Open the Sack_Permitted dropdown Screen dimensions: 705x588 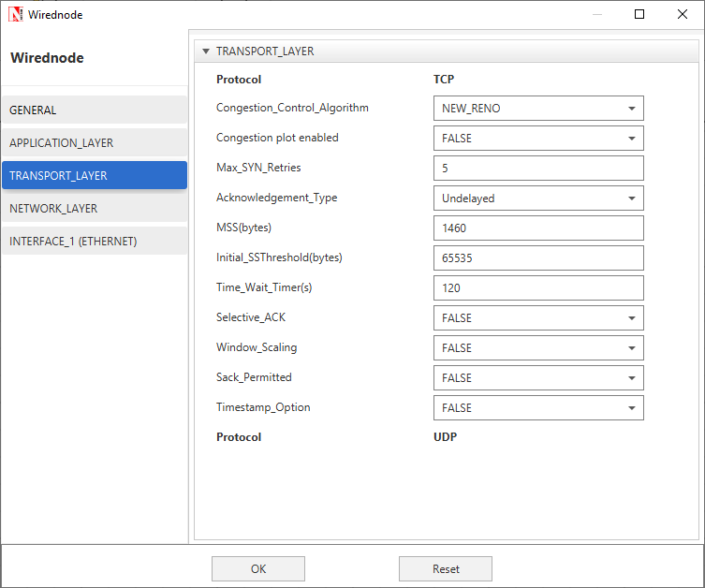[538, 378]
